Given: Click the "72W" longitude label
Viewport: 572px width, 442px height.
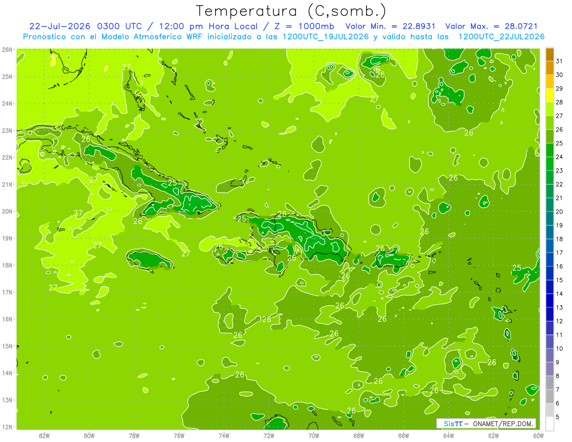Looking at the screenshot, I should [x=268, y=435].
